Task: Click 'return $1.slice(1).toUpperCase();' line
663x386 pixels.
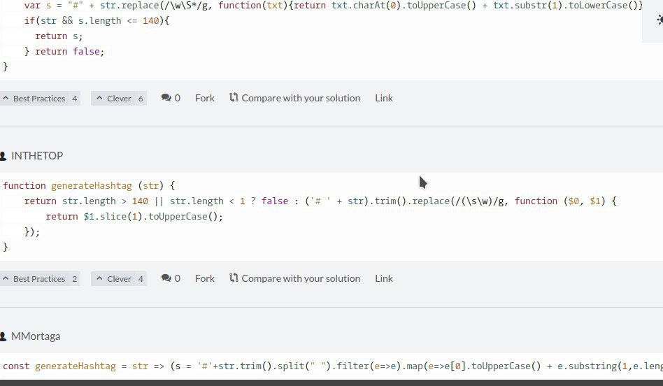Action: pyautogui.click(x=134, y=217)
